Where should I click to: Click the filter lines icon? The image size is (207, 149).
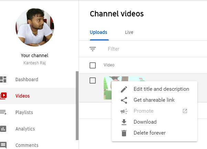[x=93, y=49]
